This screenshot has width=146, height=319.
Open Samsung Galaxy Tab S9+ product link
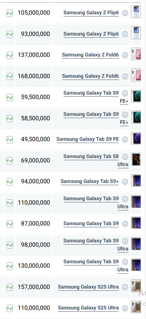pos(90,181)
